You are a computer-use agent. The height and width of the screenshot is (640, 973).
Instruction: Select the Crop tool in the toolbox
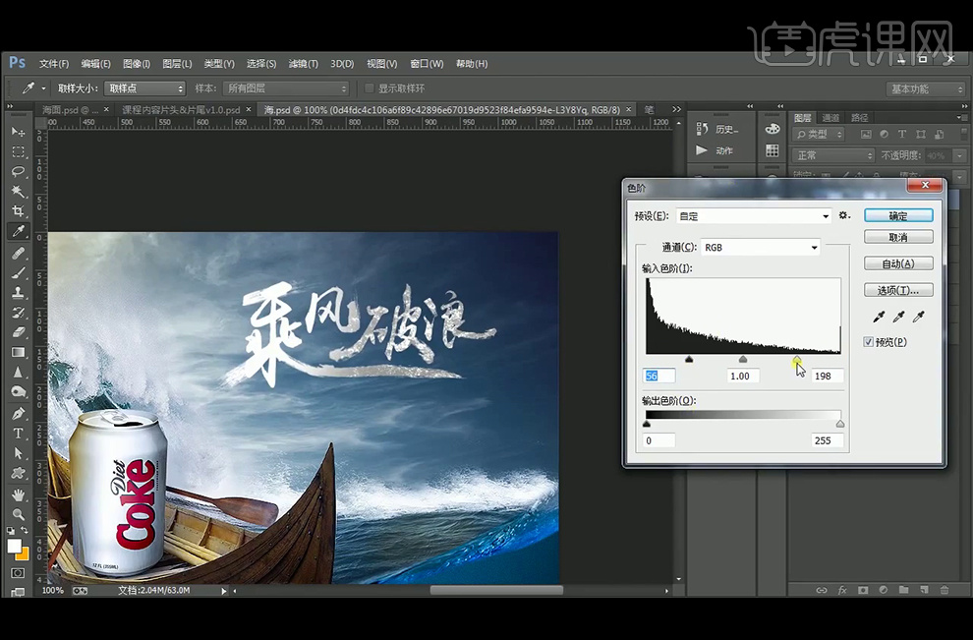point(18,211)
